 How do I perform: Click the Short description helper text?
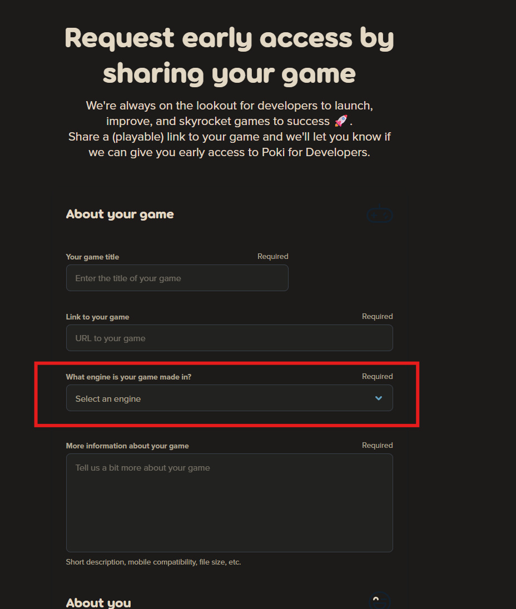point(153,562)
